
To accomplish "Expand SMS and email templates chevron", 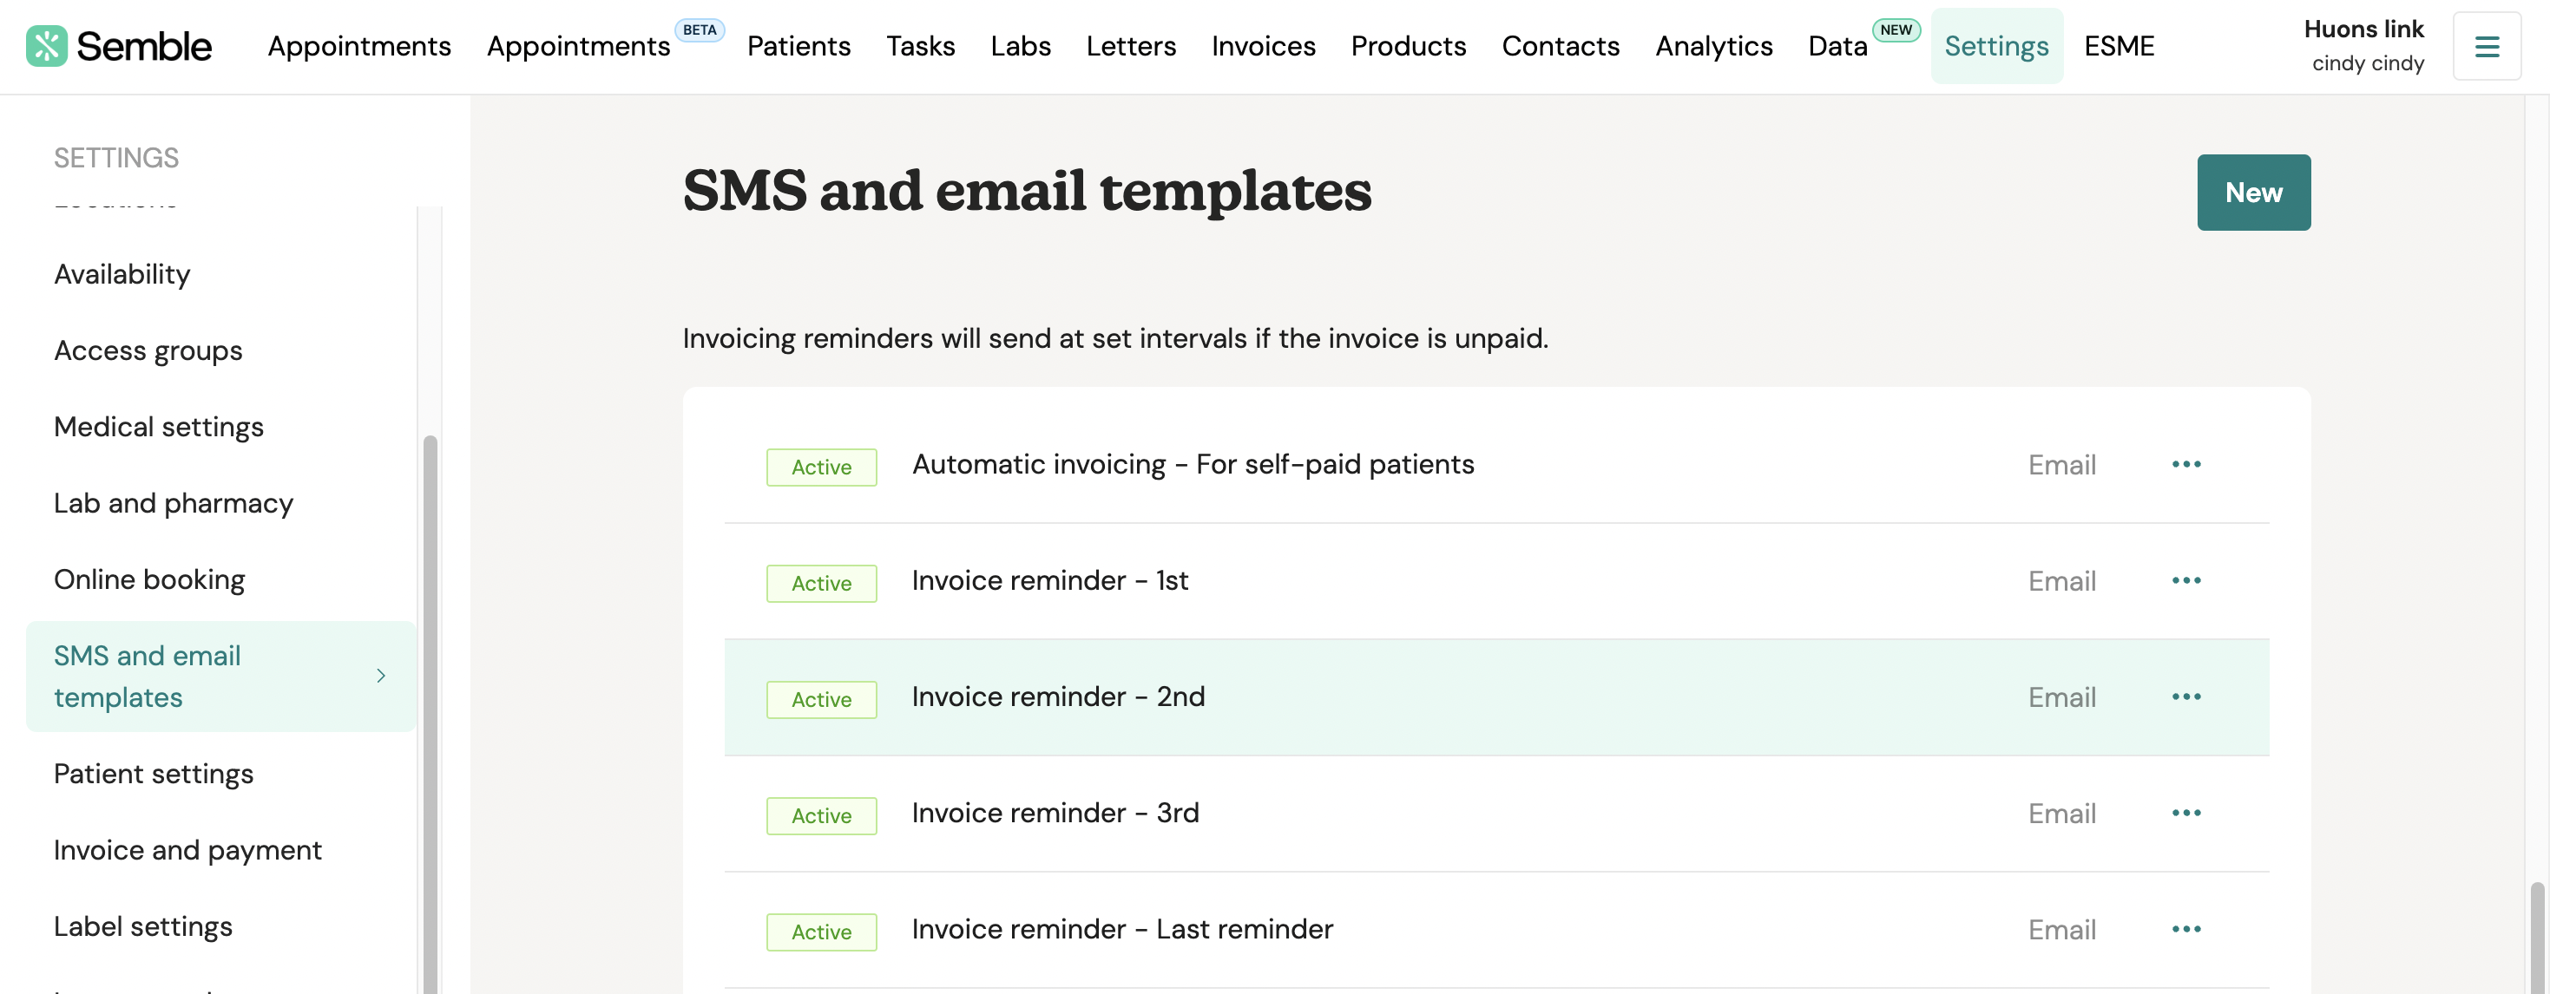I will [x=381, y=676].
